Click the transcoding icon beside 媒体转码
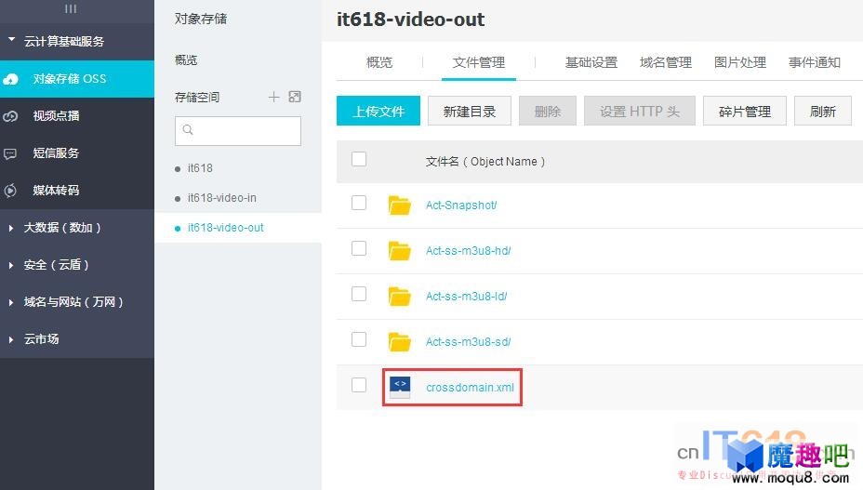863x490 pixels. pos(10,191)
